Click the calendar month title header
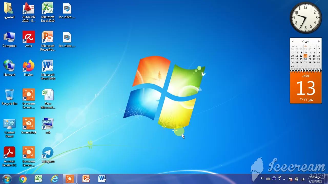 click(x=305, y=41)
